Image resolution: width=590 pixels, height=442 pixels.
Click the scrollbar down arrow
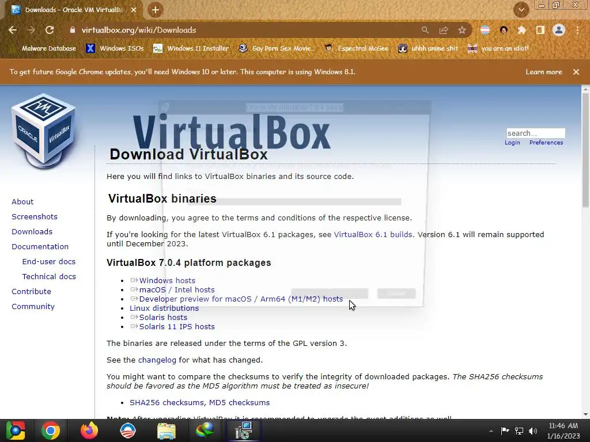585,414
